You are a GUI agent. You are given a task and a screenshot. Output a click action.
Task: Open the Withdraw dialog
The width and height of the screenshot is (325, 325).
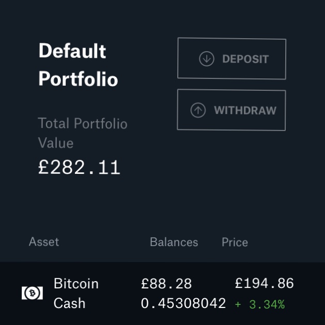pos(231,110)
